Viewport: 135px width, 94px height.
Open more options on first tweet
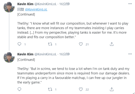click(130, 4)
